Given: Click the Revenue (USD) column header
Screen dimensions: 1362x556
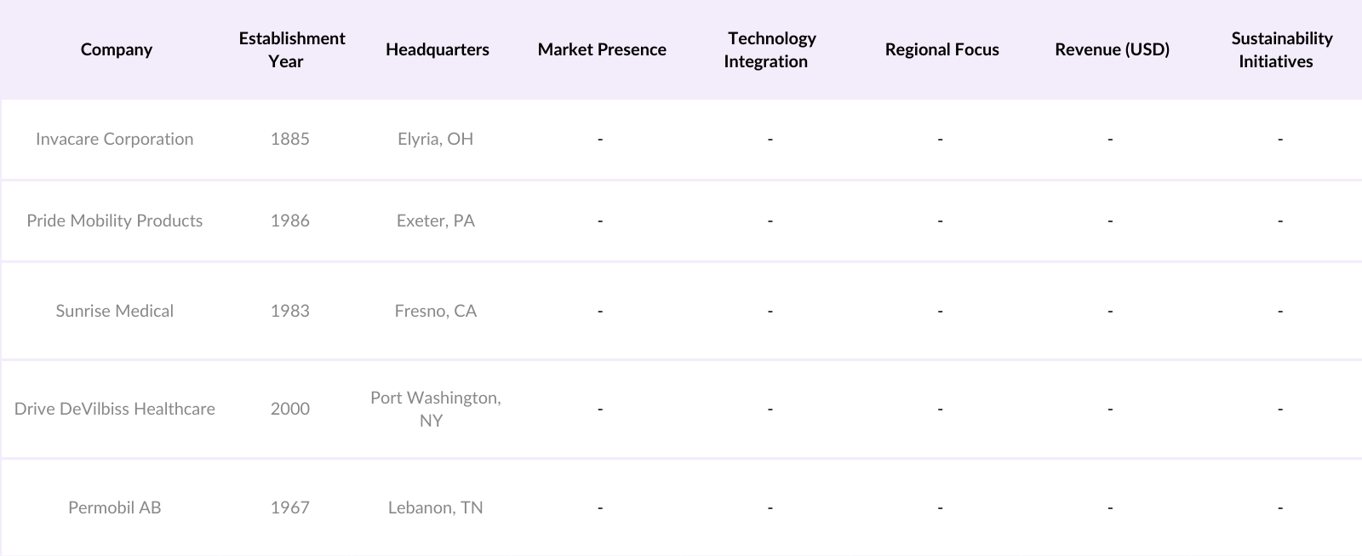Looking at the screenshot, I should pyautogui.click(x=1112, y=49).
